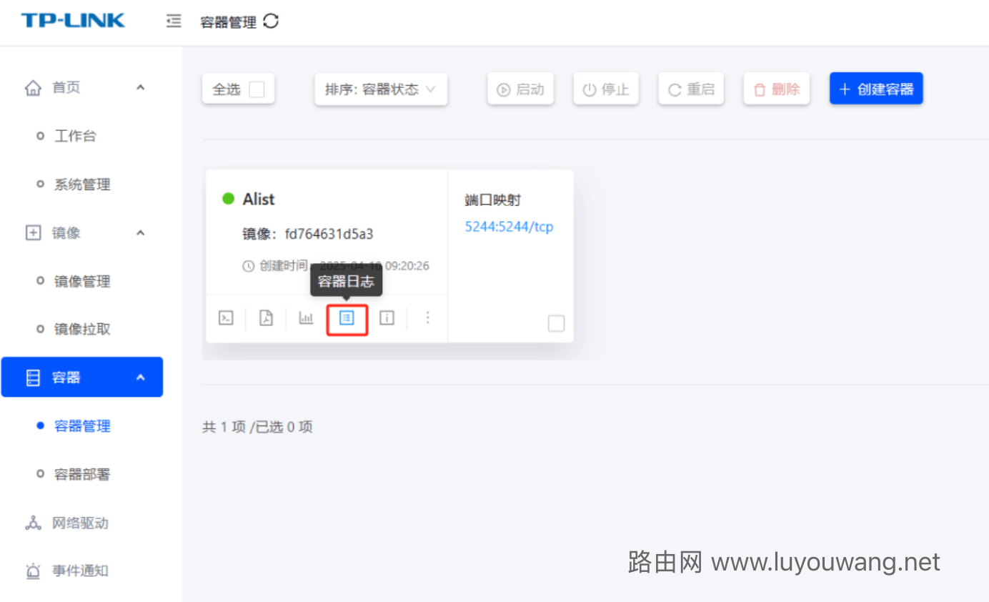Click the refresh icon beside 容器管理 title

click(271, 21)
